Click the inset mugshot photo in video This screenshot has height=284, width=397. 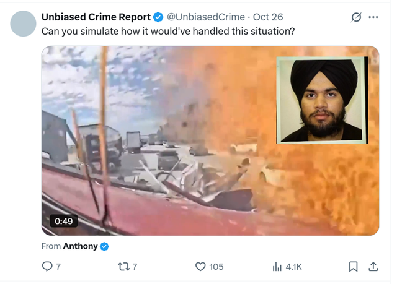tap(322, 100)
